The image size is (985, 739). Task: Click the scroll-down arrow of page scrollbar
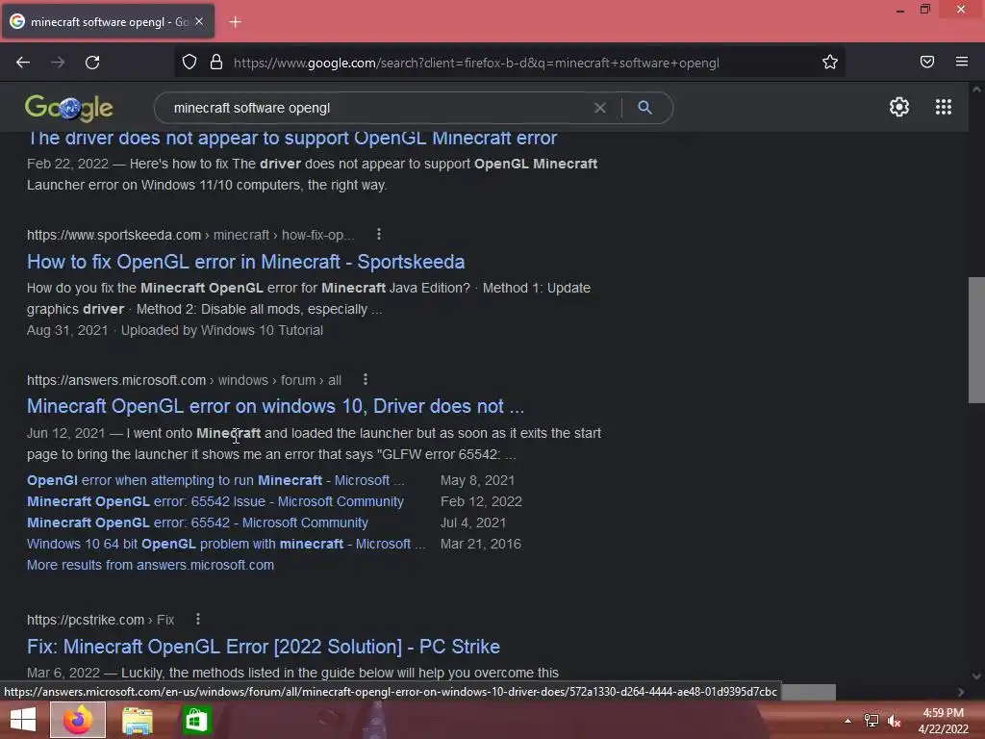tap(976, 676)
